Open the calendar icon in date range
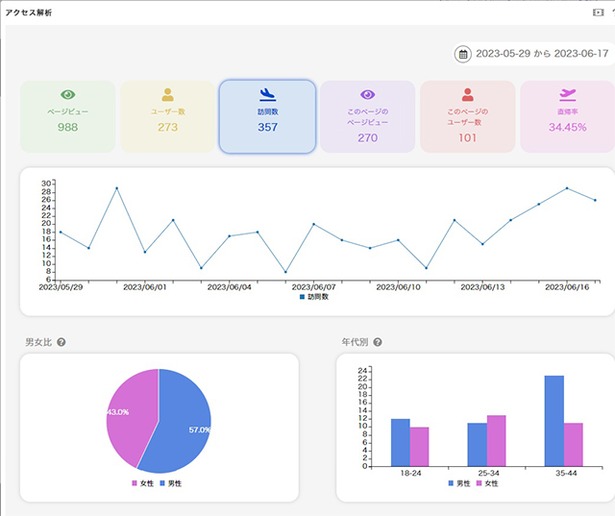This screenshot has width=615, height=516. click(463, 54)
